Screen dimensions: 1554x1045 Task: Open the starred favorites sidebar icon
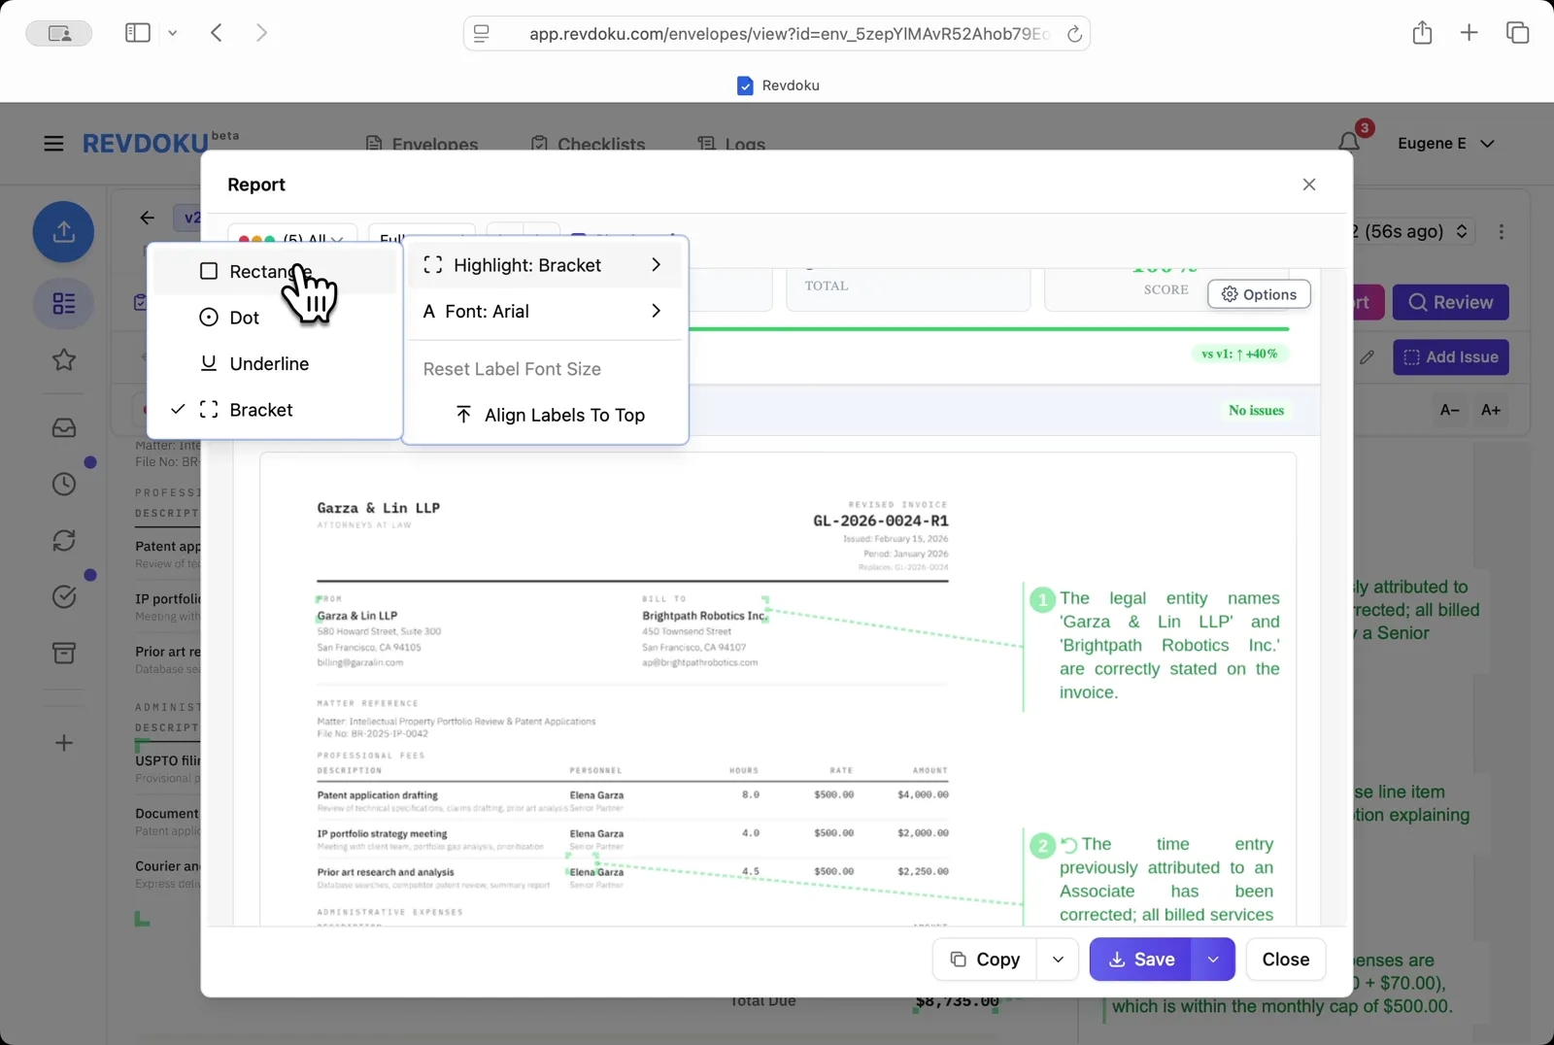pos(63,359)
